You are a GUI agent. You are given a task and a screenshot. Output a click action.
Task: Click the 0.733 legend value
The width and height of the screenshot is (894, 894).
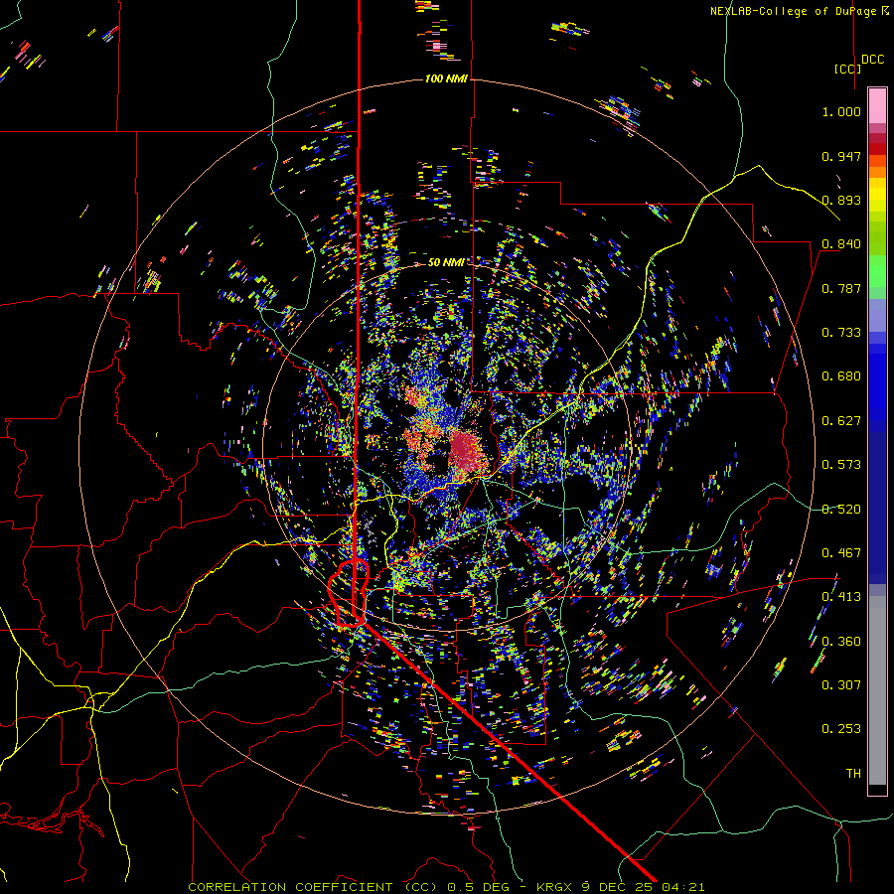(841, 333)
